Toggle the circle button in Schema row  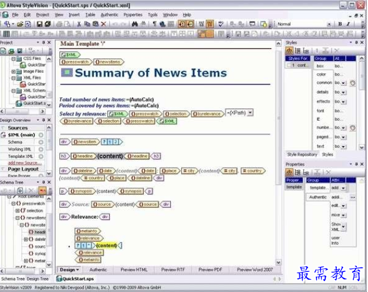41,142
